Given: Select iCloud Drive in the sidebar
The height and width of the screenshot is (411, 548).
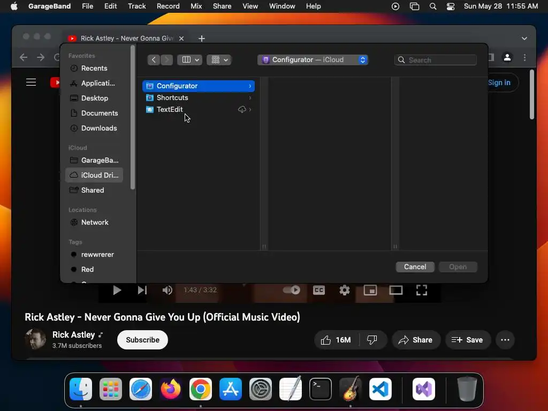Looking at the screenshot, I should point(94,175).
